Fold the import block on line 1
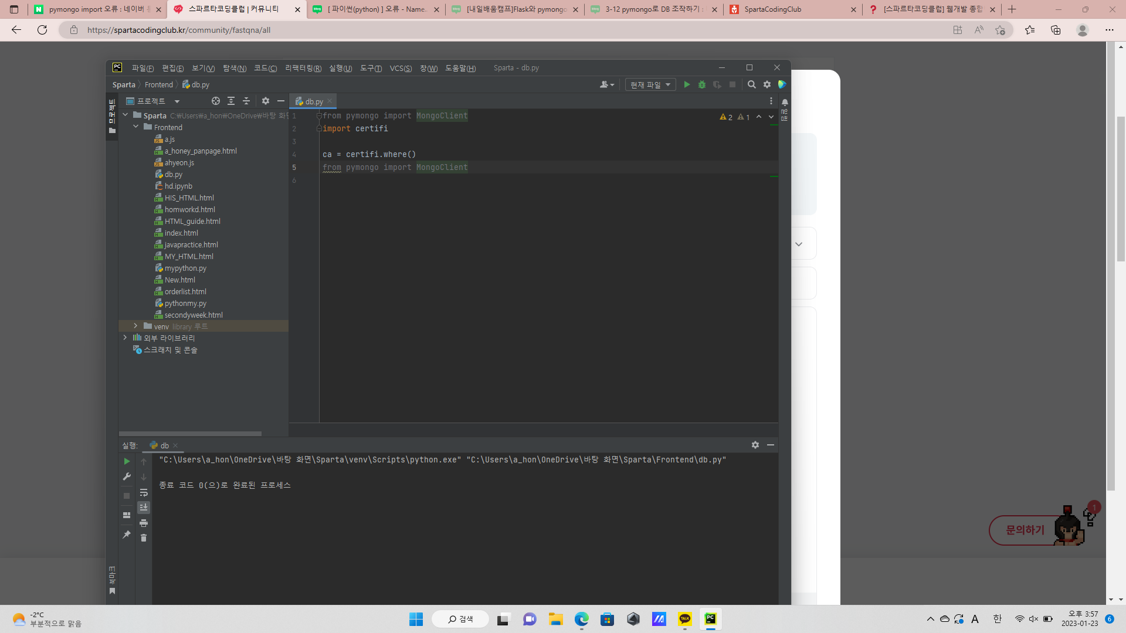 [319, 116]
